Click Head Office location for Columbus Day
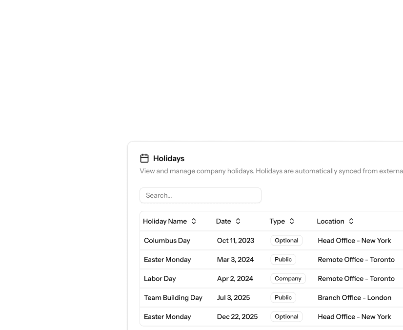The height and width of the screenshot is (330, 403). 354,241
